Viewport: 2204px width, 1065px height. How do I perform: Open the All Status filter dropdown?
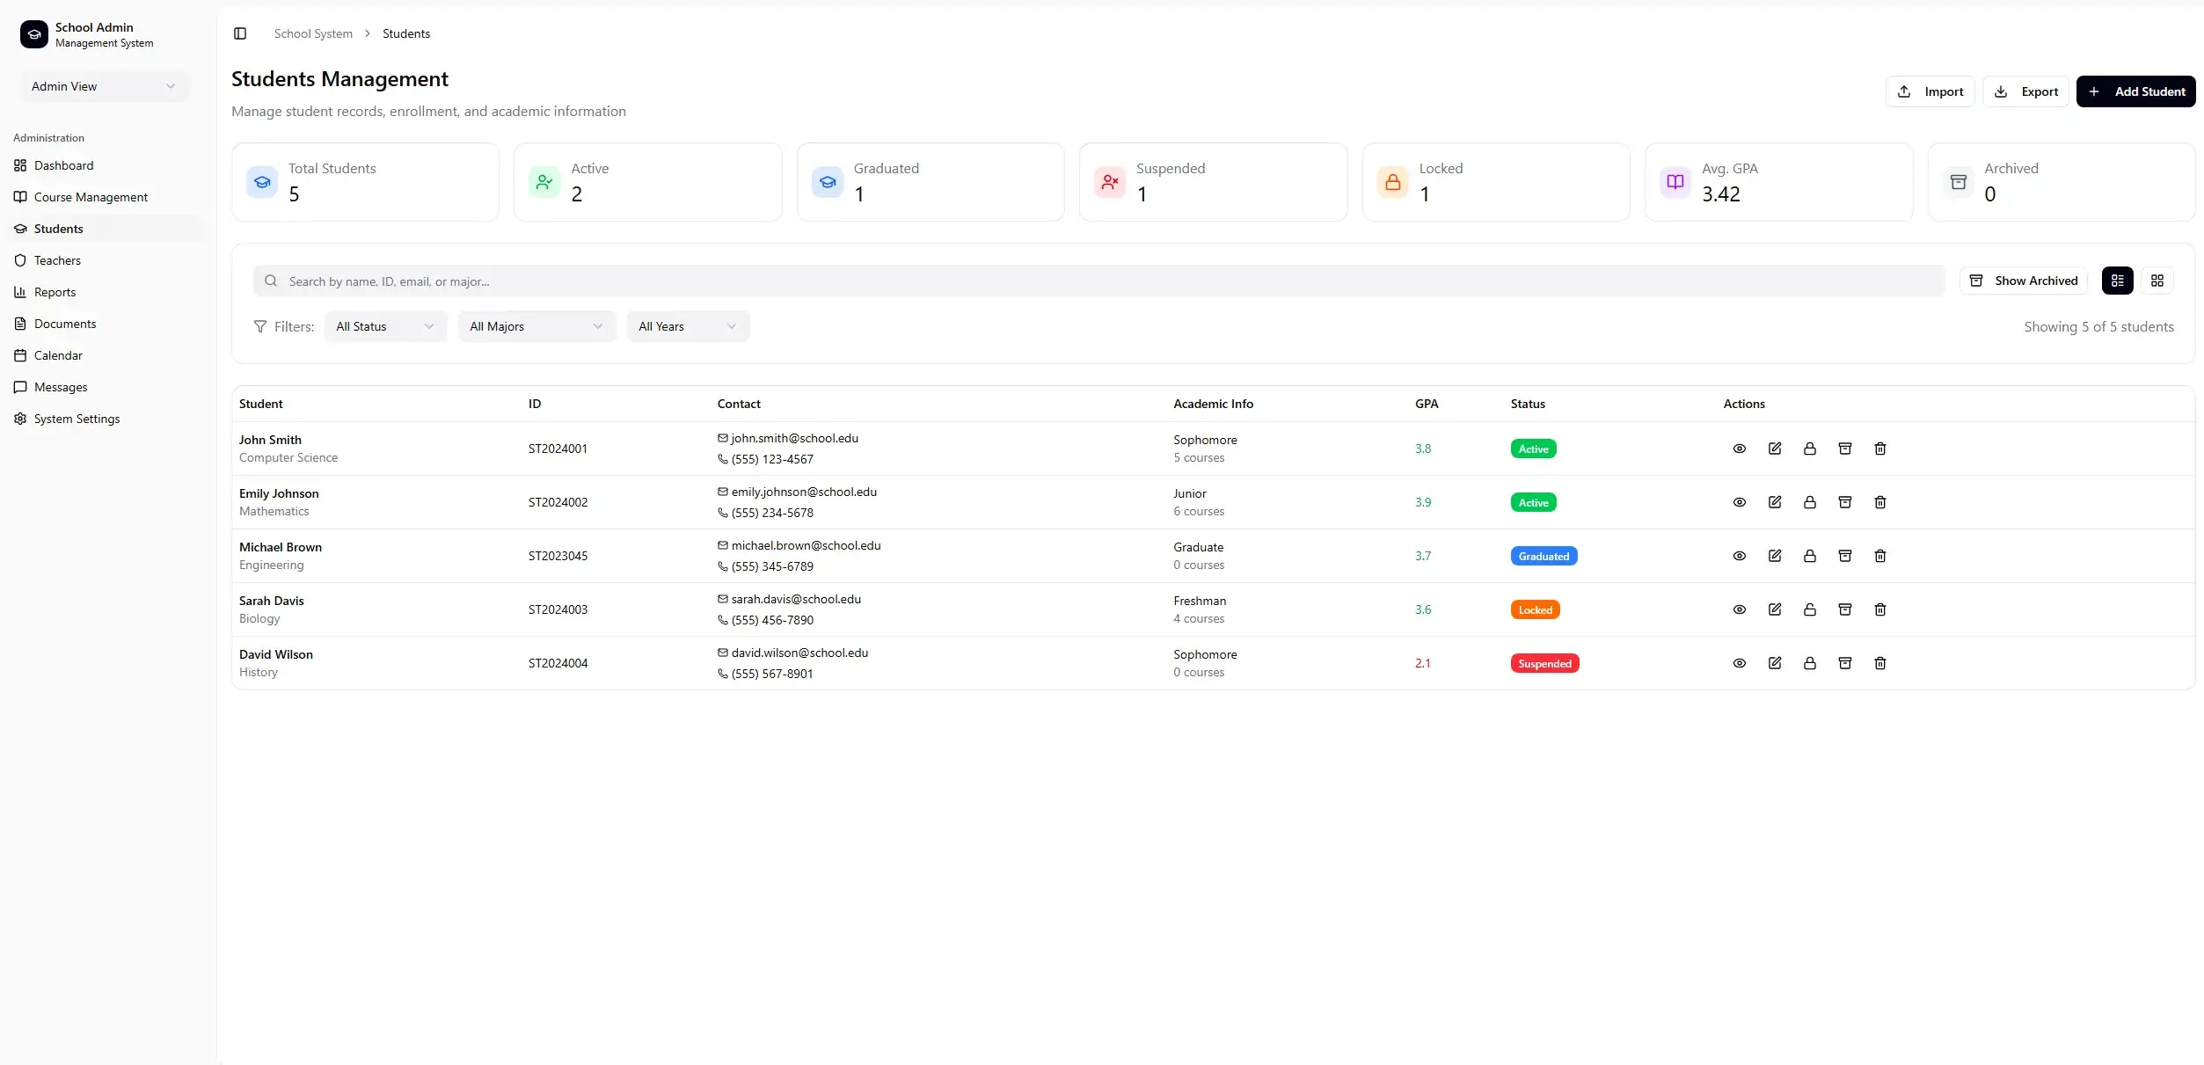click(384, 325)
